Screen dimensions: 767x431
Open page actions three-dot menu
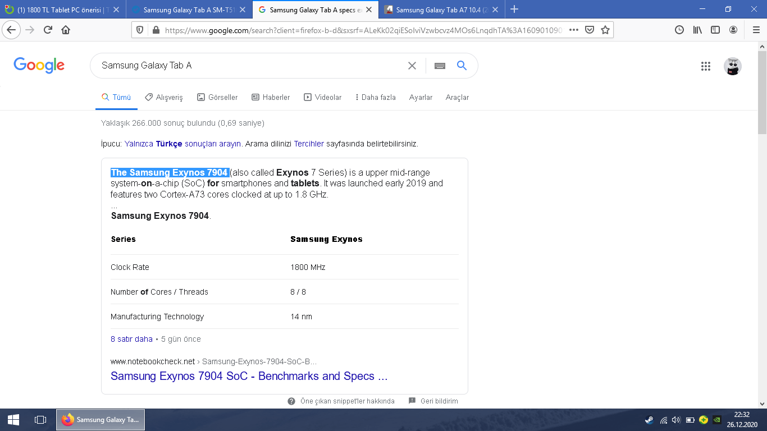(573, 30)
